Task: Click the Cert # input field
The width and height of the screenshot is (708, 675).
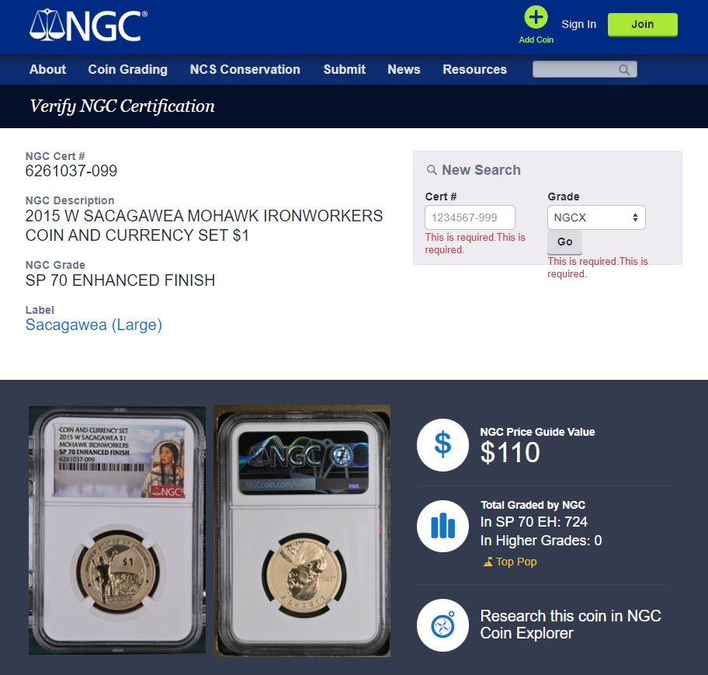Action: 470,217
